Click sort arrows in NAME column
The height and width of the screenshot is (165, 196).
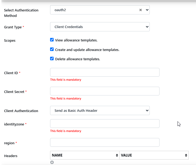click(117, 155)
